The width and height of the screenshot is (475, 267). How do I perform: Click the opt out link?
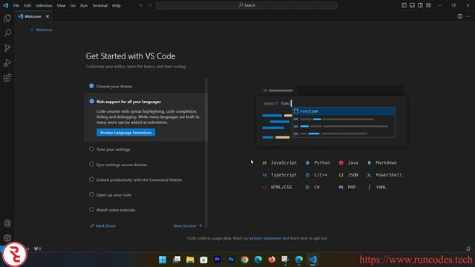(320, 238)
